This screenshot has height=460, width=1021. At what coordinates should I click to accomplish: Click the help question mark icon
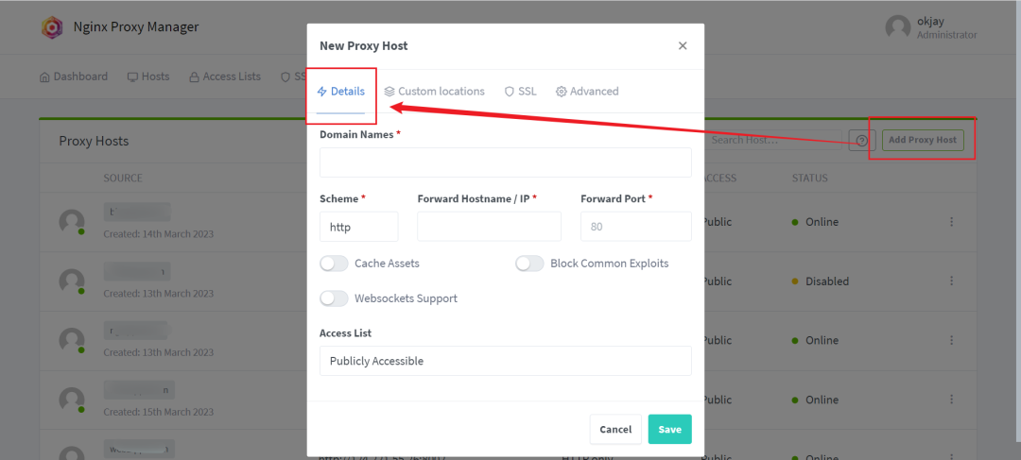click(x=862, y=140)
